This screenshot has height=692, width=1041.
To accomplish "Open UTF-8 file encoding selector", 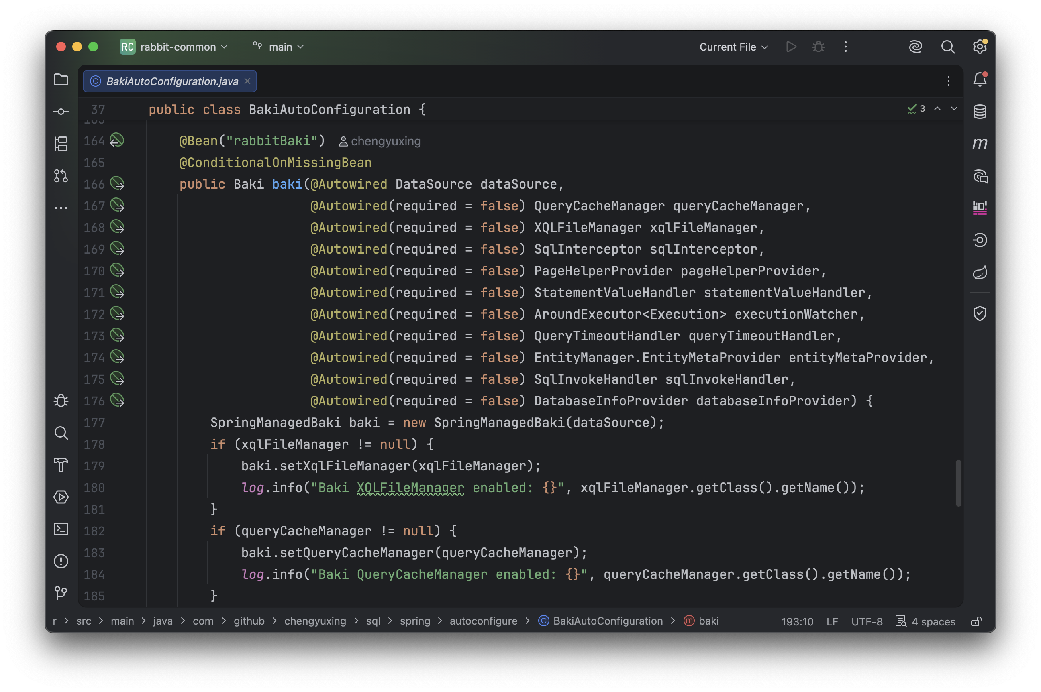I will click(867, 621).
